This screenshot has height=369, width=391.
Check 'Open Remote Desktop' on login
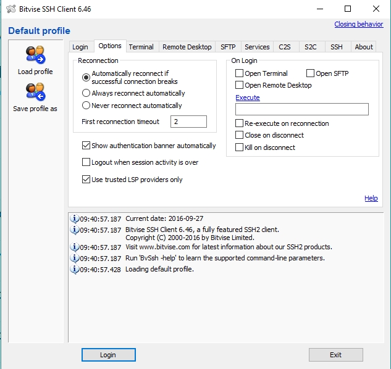(x=240, y=85)
